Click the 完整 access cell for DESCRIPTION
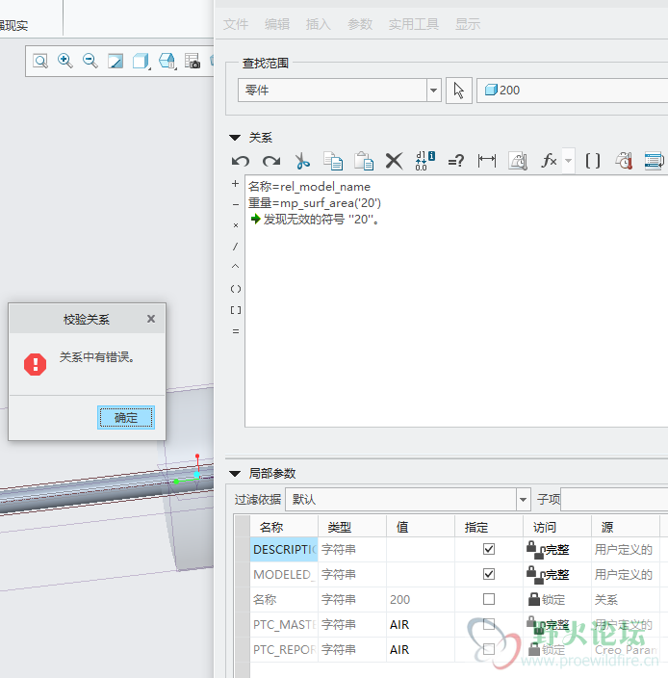668x678 pixels. pyautogui.click(x=557, y=550)
